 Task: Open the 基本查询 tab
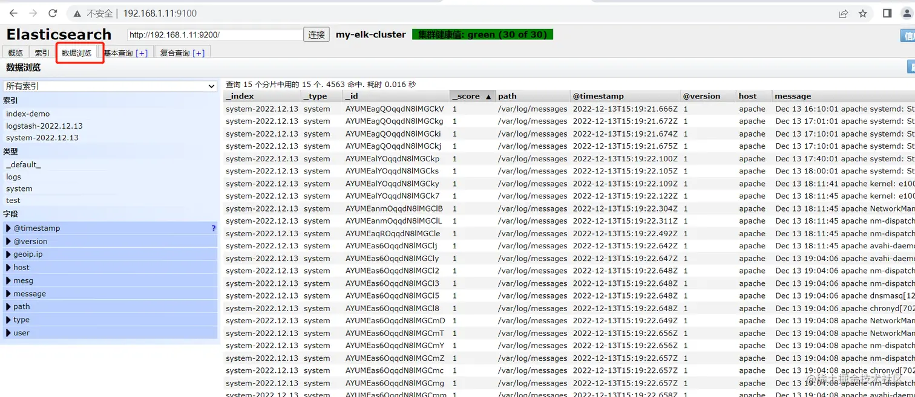[118, 53]
